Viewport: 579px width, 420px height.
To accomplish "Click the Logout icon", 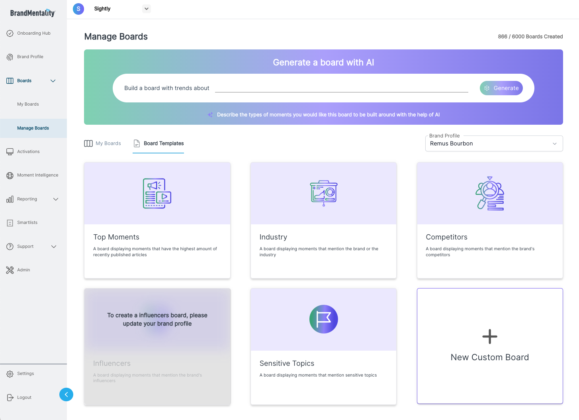I will coord(10,398).
